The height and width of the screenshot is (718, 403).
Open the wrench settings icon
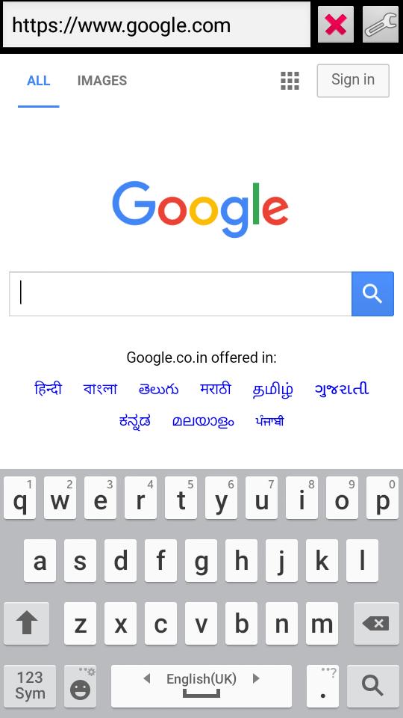tap(380, 25)
